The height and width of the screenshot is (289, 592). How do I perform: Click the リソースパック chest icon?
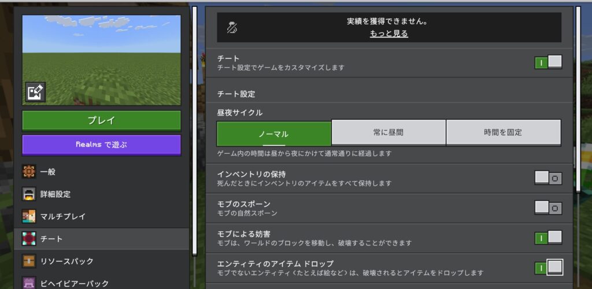29,261
